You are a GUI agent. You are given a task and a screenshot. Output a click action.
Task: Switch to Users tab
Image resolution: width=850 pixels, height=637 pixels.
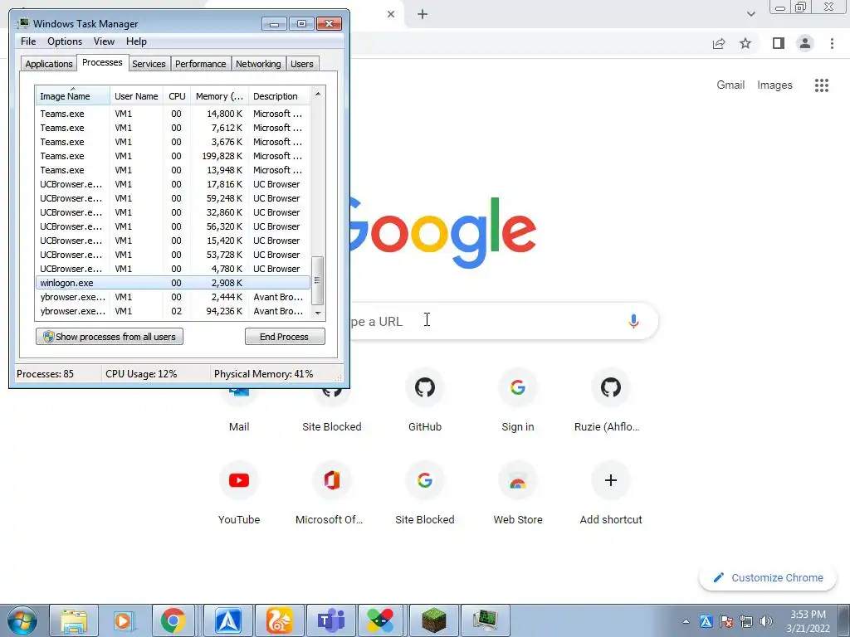point(302,64)
